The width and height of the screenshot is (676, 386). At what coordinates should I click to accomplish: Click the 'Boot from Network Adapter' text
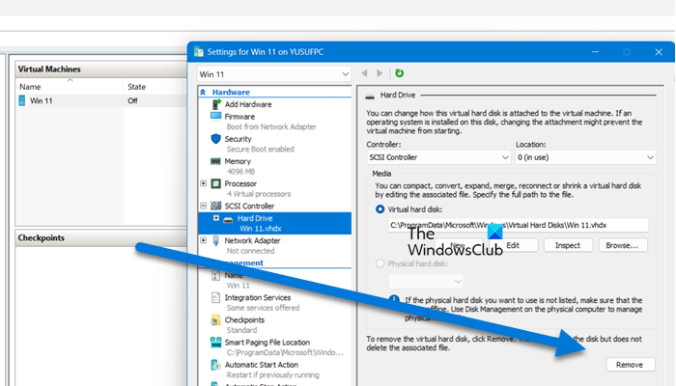pyautogui.click(x=271, y=126)
